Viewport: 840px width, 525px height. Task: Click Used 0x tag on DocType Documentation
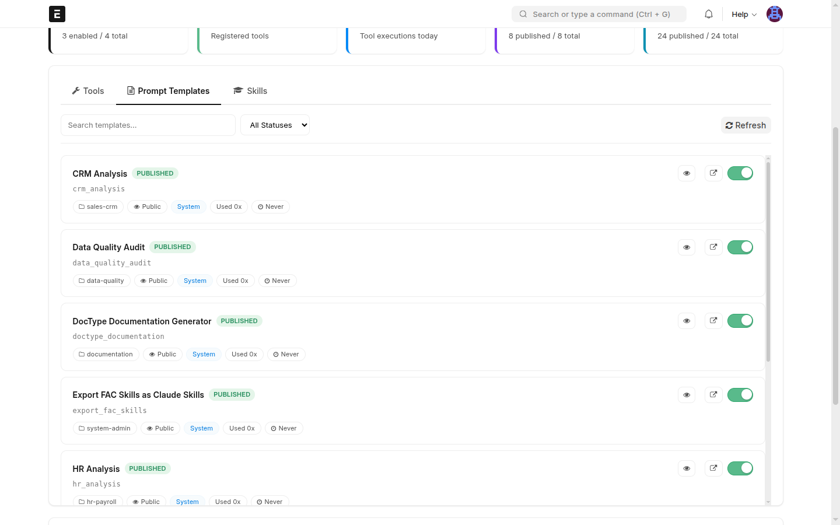coord(244,354)
